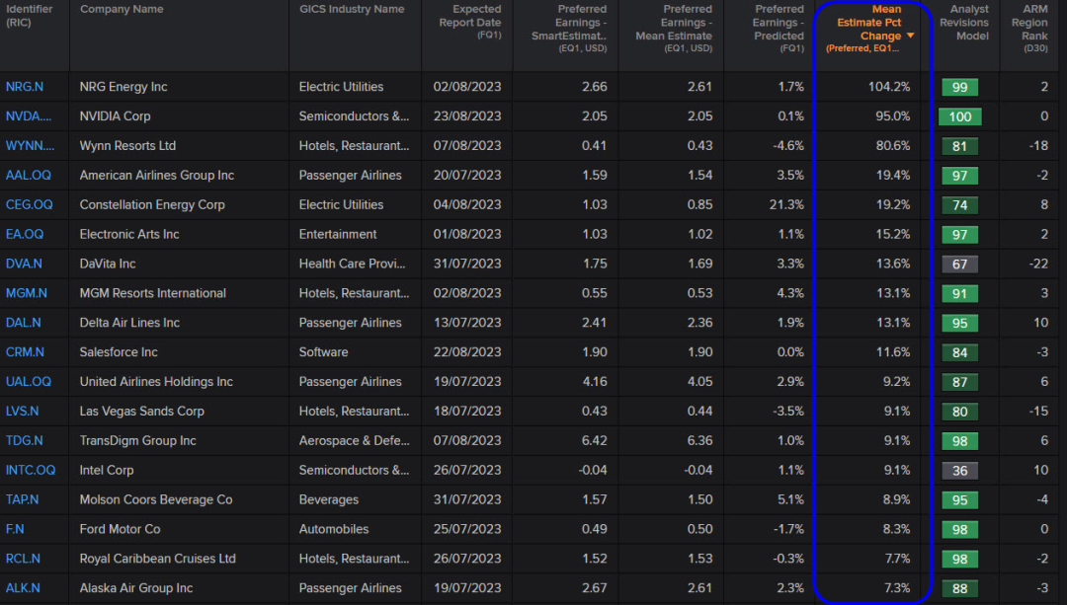Open the DAL.N identifier link
This screenshot has width=1067, height=605.
point(23,323)
